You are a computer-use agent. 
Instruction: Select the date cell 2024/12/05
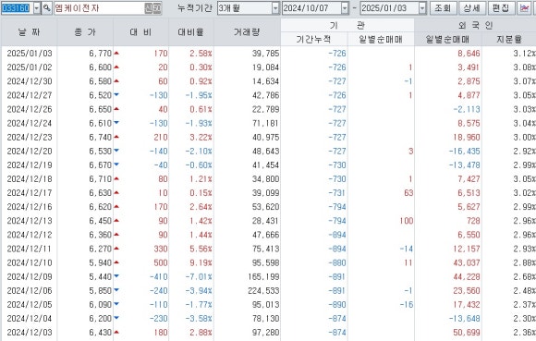coord(30,305)
